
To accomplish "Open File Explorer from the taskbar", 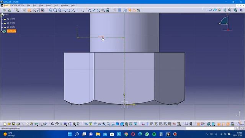I will pos(98,134).
